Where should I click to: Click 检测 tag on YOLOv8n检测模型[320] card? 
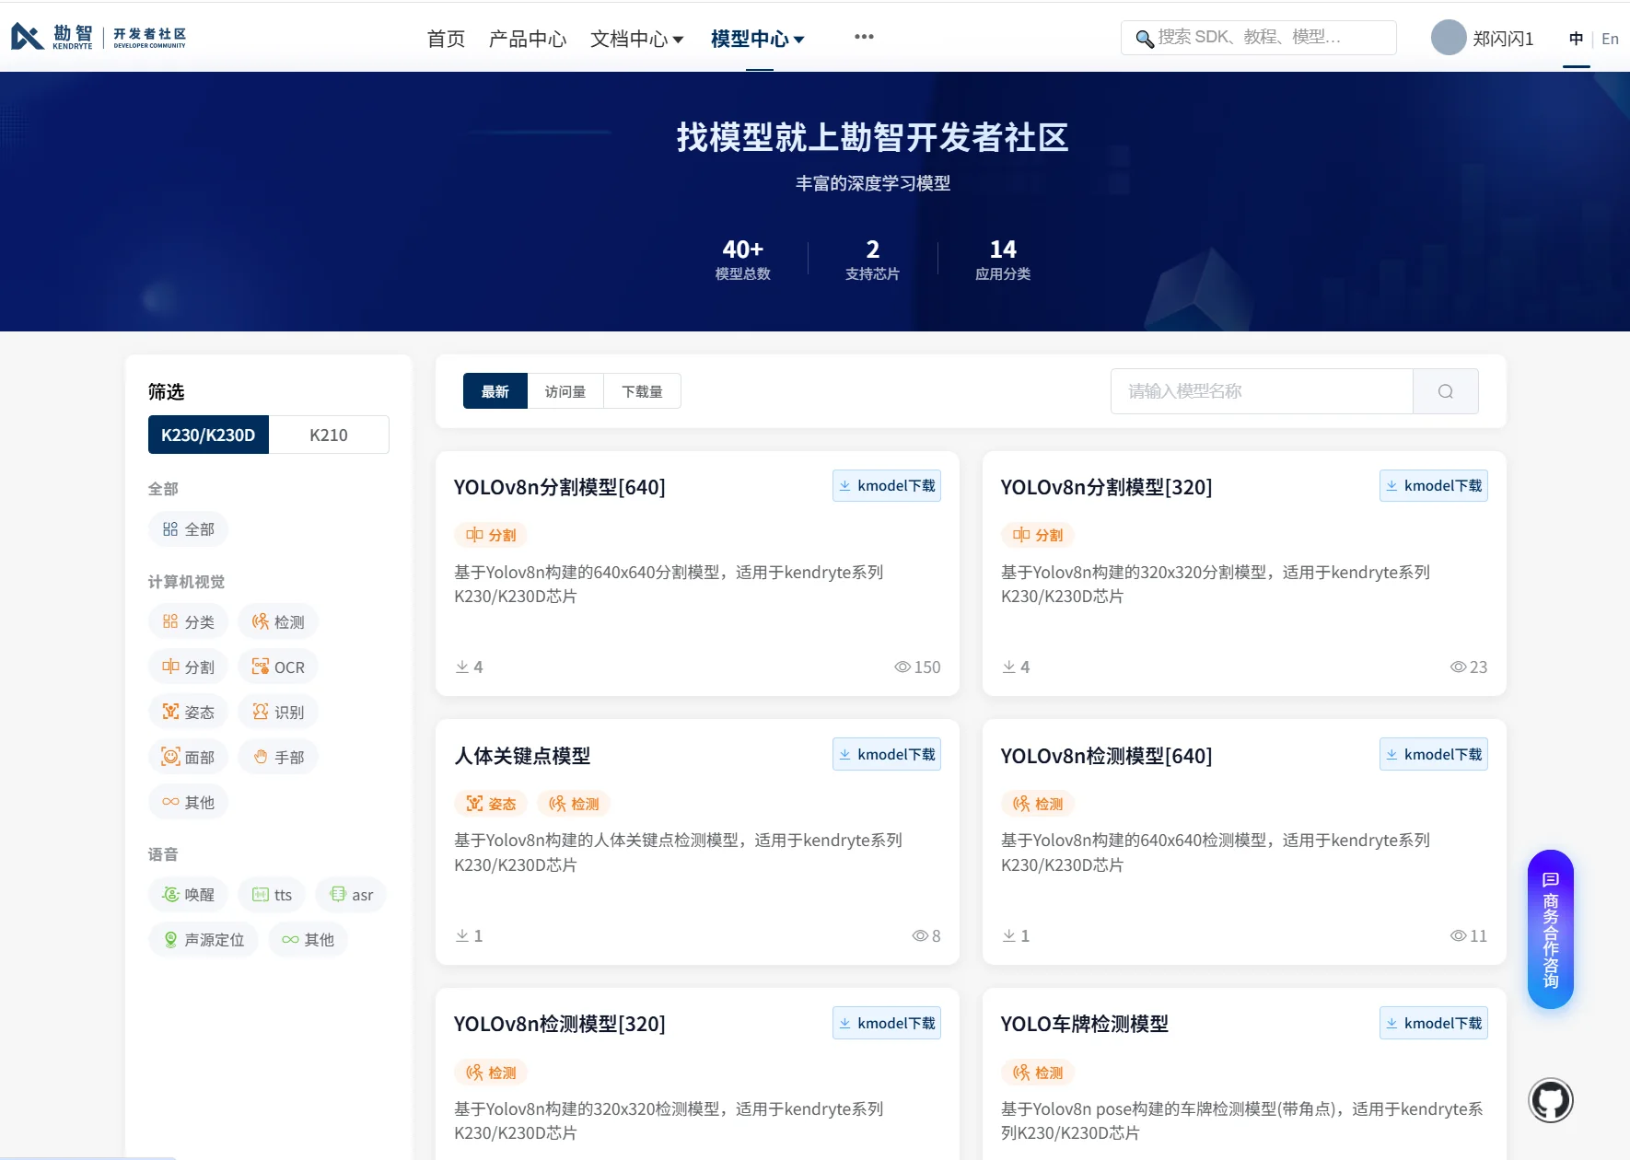click(491, 1073)
